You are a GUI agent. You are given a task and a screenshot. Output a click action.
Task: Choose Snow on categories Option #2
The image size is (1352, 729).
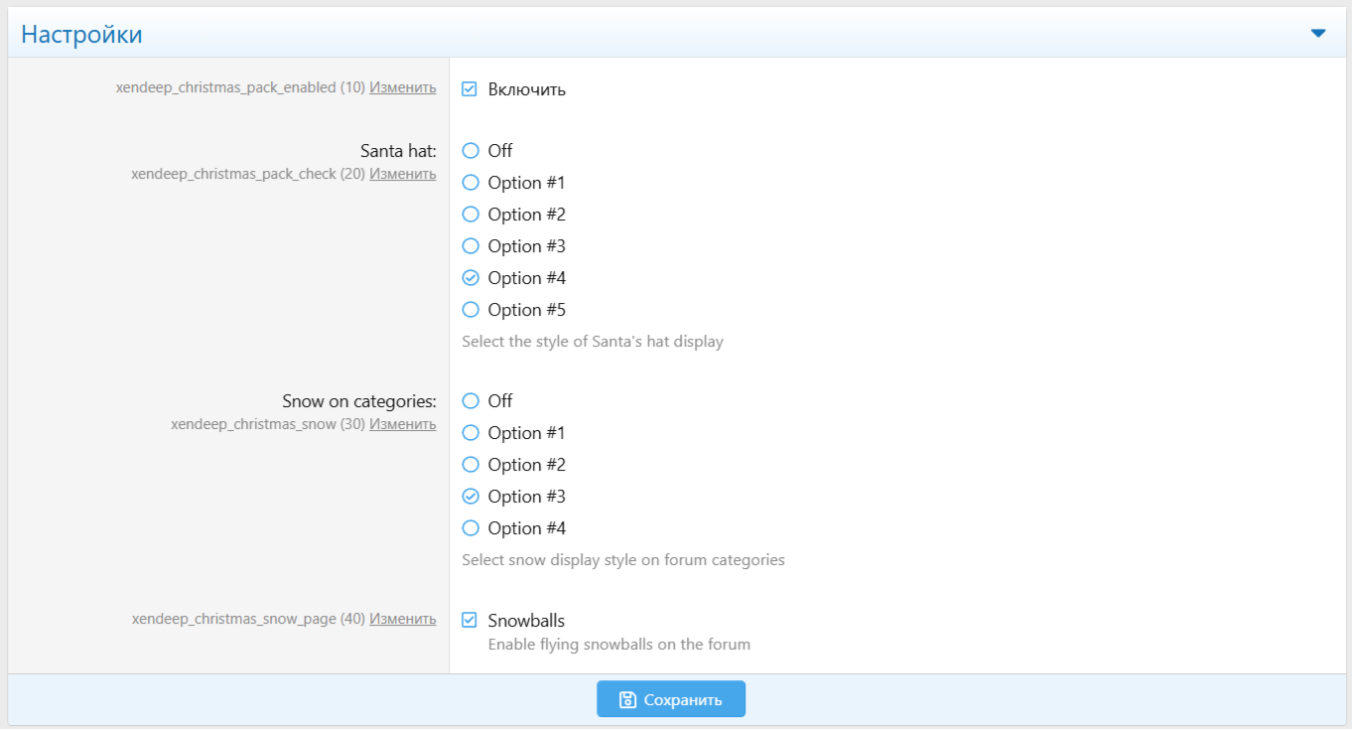(471, 465)
